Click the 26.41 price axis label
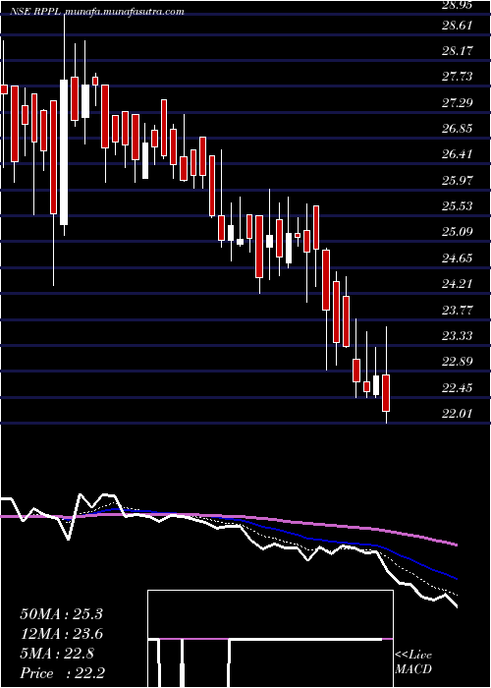The image size is (491, 688). tap(457, 154)
